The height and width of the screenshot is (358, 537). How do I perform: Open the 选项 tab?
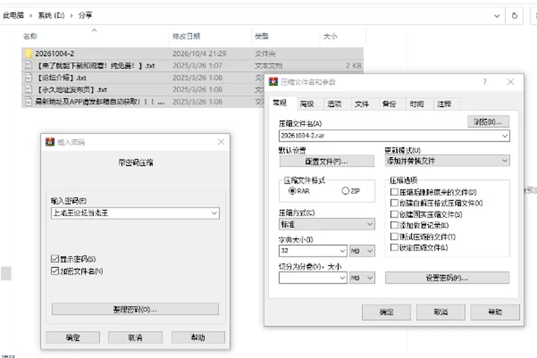pos(335,104)
